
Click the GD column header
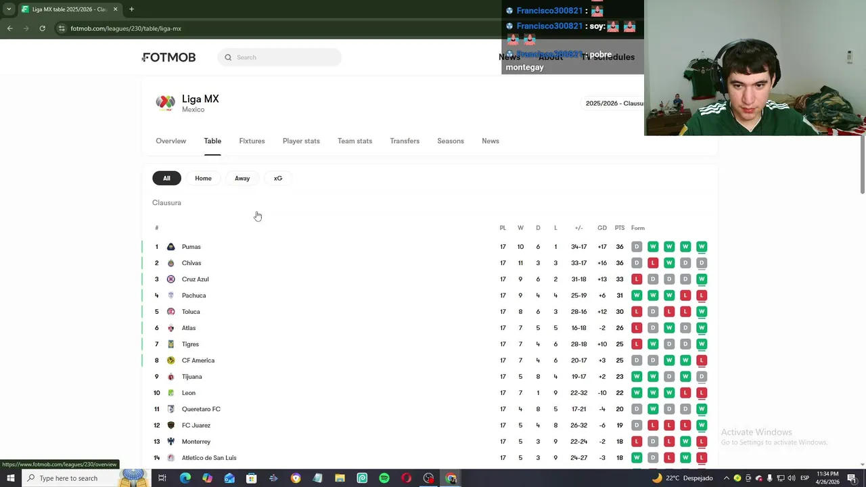click(x=602, y=228)
